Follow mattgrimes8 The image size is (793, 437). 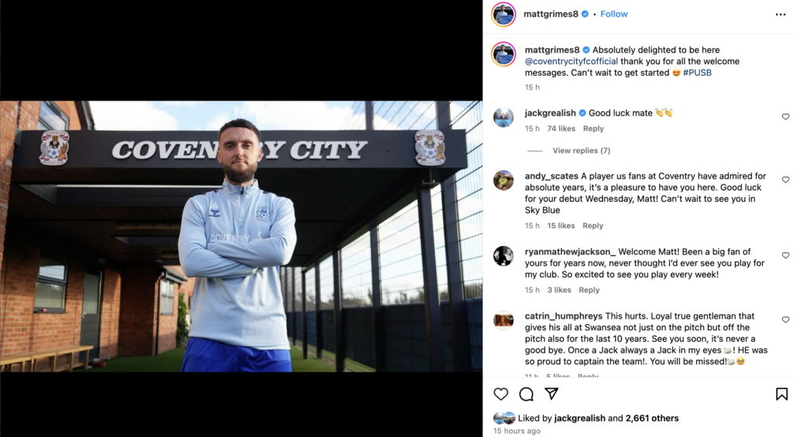pyautogui.click(x=613, y=14)
